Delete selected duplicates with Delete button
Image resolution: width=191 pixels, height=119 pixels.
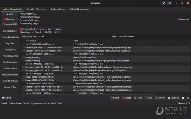pyautogui.click(x=127, y=98)
